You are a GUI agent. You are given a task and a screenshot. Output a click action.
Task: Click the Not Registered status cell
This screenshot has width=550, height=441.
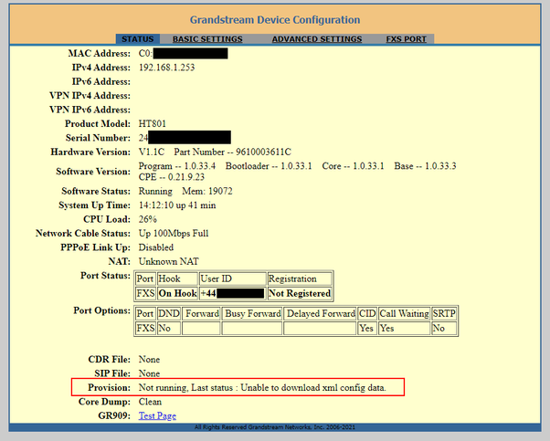300,293
